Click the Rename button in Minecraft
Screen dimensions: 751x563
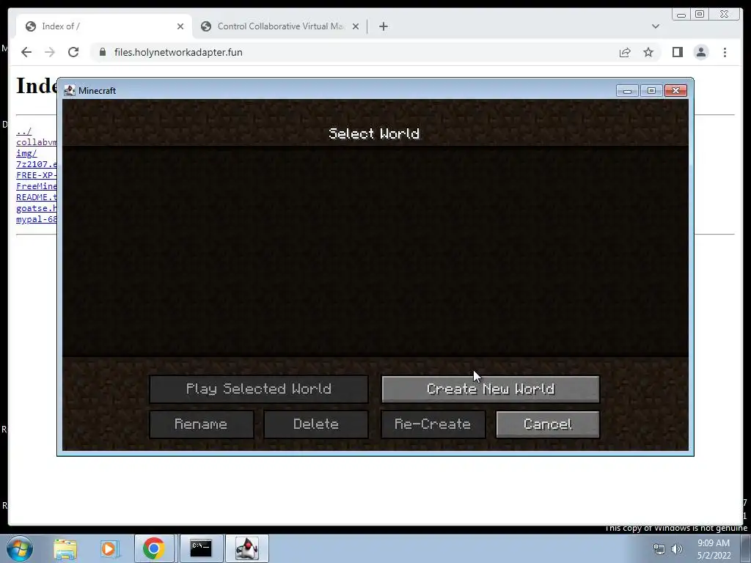tap(201, 424)
